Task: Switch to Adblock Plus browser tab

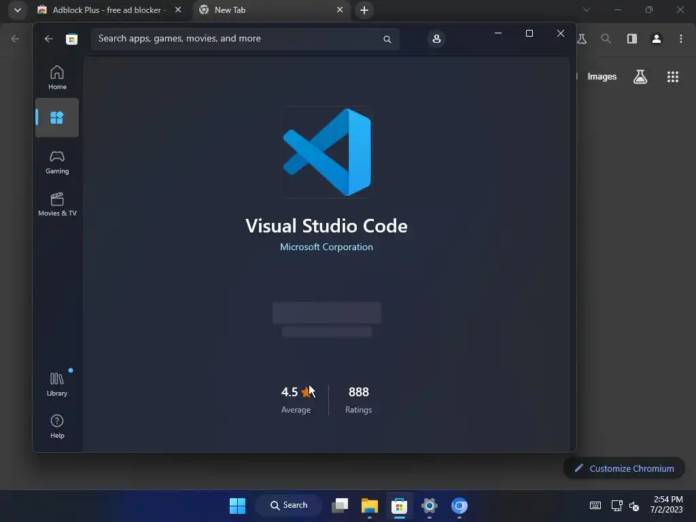Action: tap(109, 10)
